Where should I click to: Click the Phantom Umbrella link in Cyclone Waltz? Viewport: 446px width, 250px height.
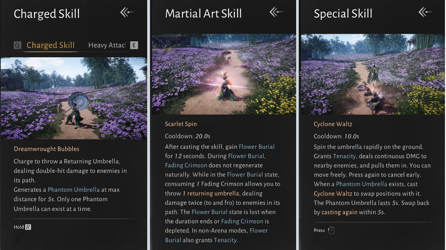pyautogui.click(x=361, y=184)
